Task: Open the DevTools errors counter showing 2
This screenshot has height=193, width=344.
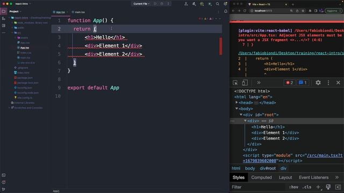Action: [x=289, y=83]
